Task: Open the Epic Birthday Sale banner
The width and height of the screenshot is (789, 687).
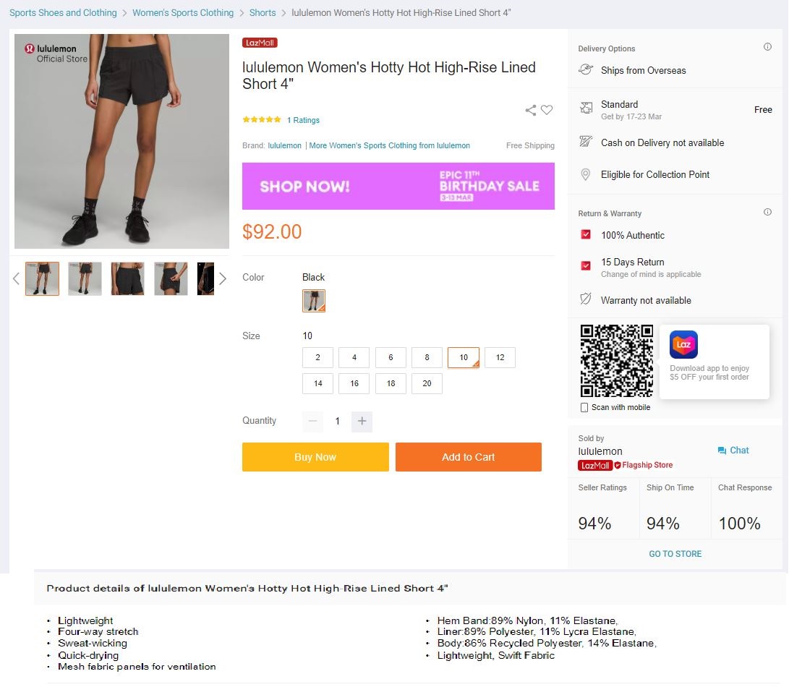Action: coord(398,187)
